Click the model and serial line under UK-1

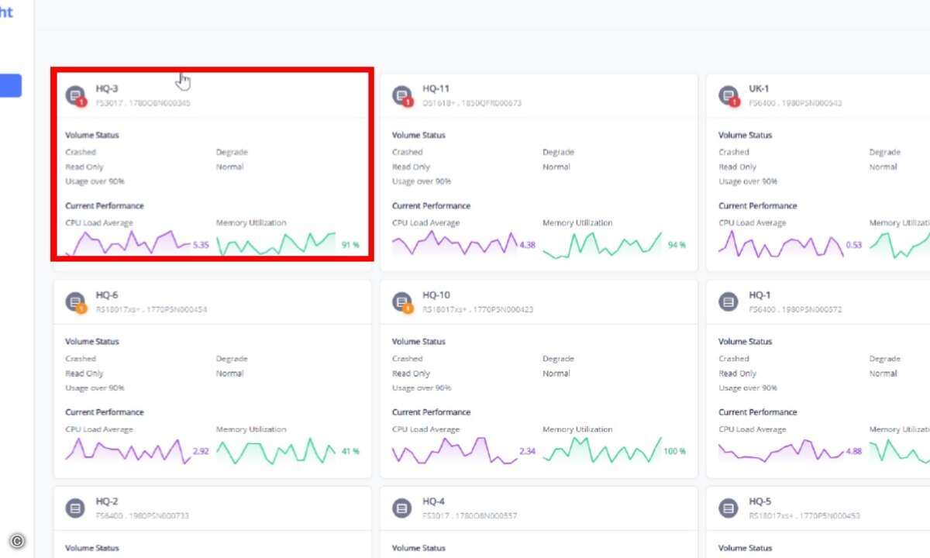795,103
